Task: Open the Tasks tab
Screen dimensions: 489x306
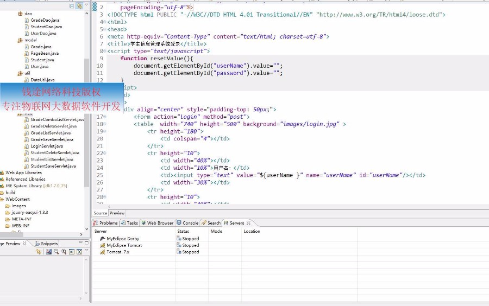Action: [x=129, y=223]
